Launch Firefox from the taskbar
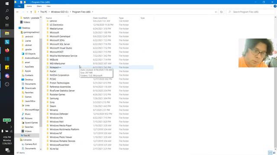 point(7,50)
